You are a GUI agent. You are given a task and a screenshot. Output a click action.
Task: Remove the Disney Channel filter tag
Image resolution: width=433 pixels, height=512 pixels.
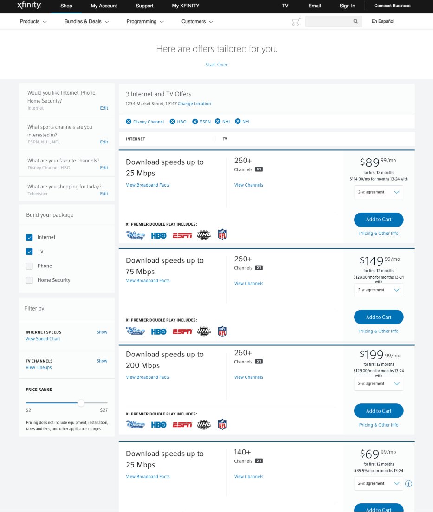(129, 122)
